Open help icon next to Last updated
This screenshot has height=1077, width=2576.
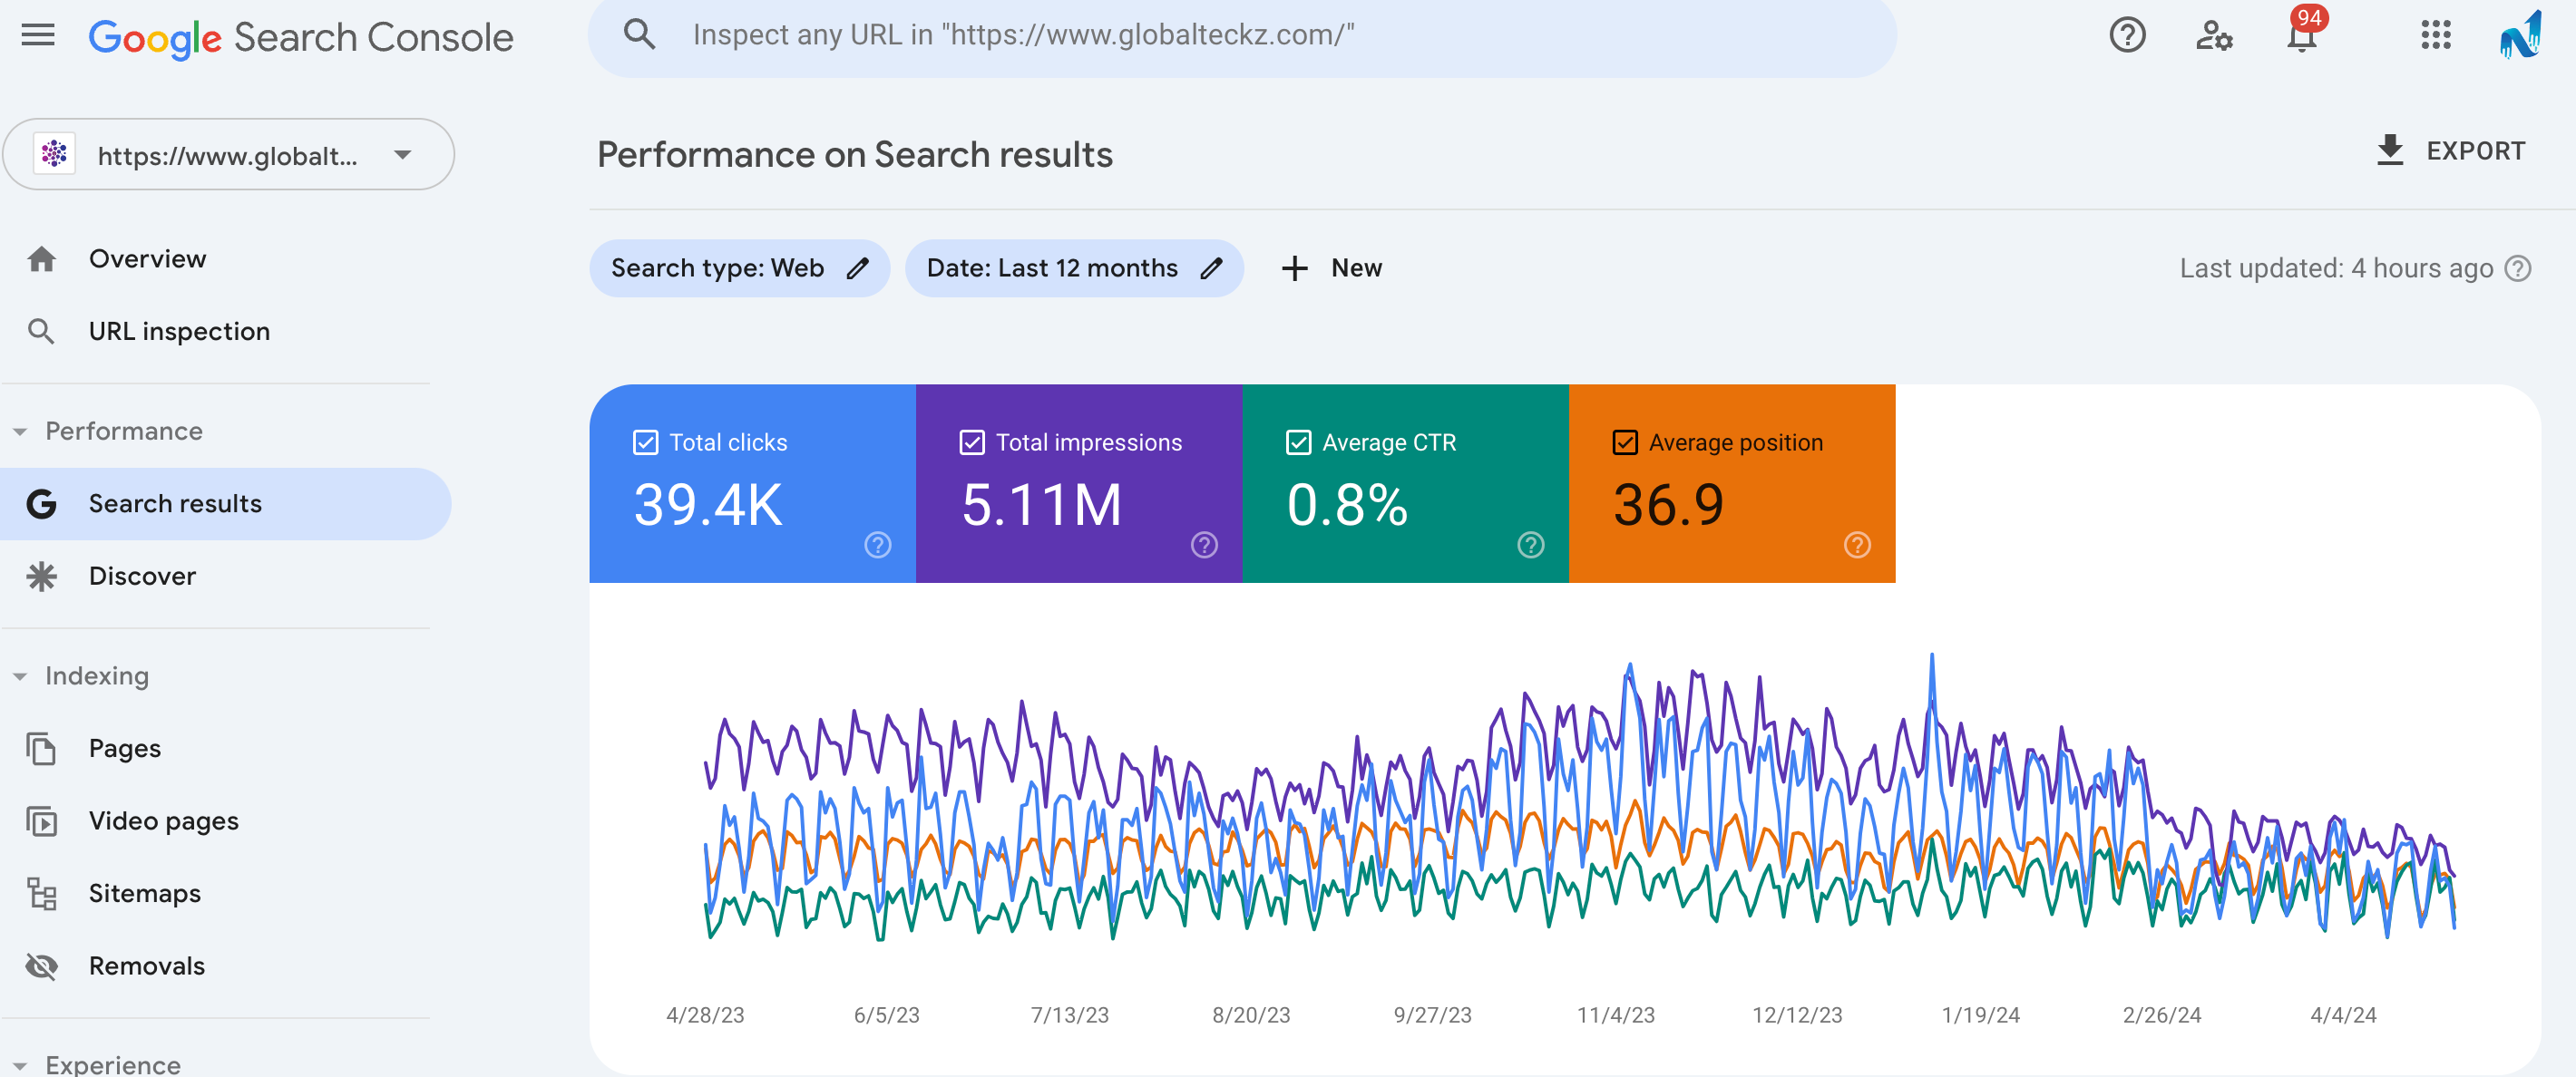click(x=2518, y=267)
